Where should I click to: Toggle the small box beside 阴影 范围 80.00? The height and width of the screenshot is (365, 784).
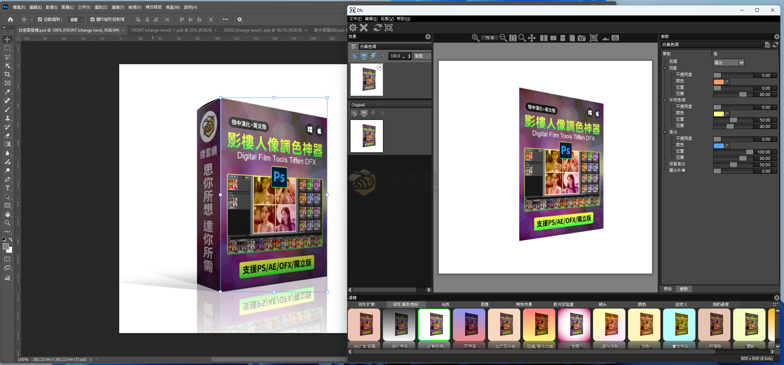(775, 94)
